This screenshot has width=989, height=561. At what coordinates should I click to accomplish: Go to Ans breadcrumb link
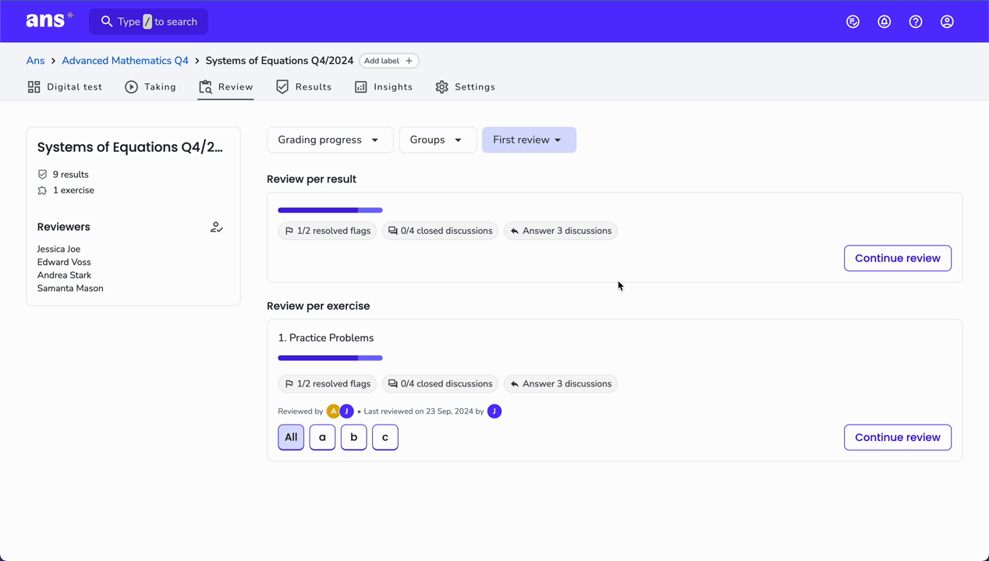click(35, 61)
